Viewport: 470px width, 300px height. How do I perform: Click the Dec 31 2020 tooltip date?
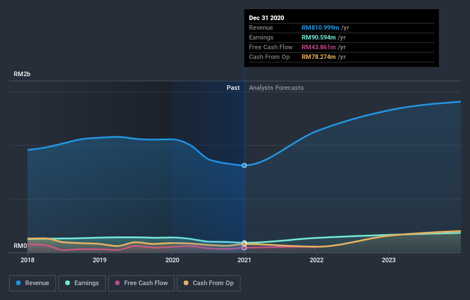(x=266, y=18)
